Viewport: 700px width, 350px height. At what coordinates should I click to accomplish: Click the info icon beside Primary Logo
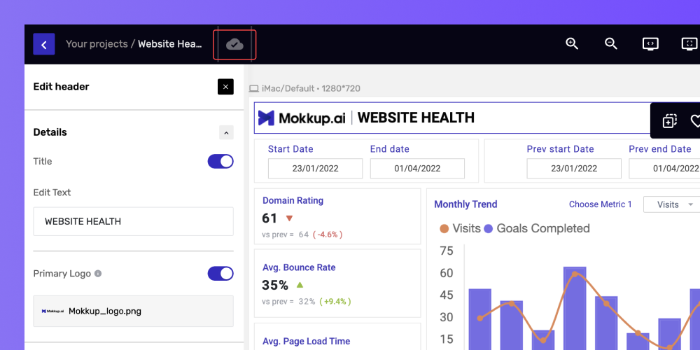point(98,274)
